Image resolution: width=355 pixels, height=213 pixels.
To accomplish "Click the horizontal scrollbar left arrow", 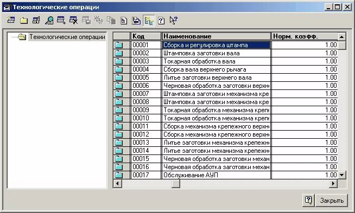I will point(117,183).
